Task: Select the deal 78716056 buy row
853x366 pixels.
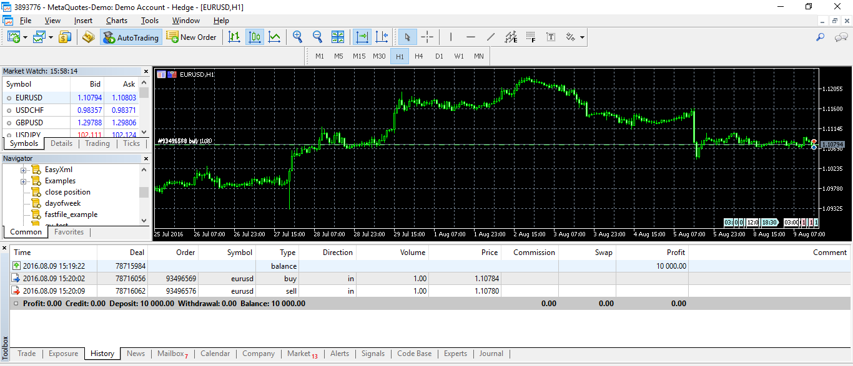Action: tap(431, 279)
